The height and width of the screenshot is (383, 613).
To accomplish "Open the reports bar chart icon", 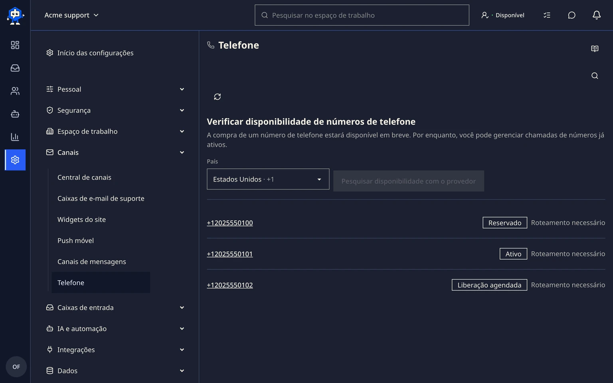I will point(15,137).
